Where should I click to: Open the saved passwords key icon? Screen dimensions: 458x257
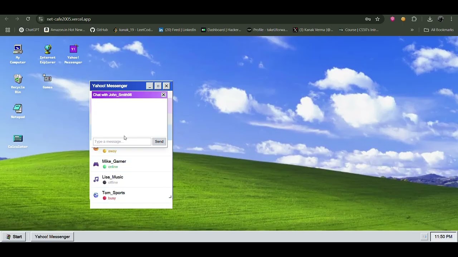[368, 19]
